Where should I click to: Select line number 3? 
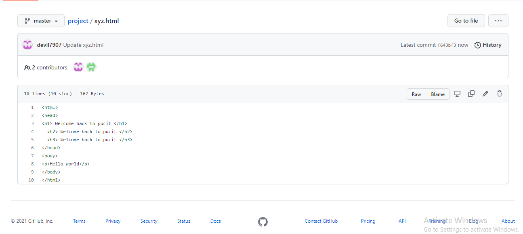pos(32,123)
